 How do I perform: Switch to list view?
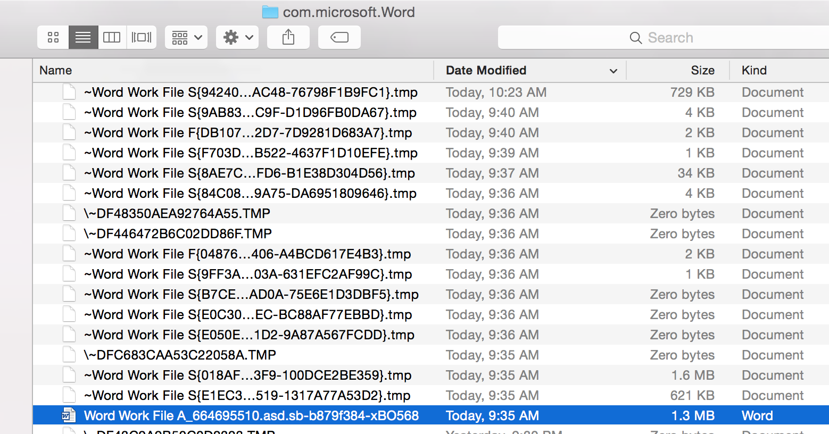(83, 37)
